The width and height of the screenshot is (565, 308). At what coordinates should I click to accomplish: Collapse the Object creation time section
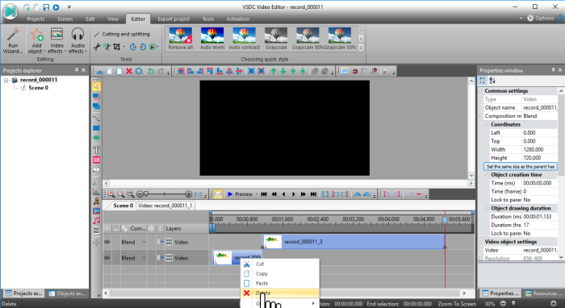pos(487,175)
